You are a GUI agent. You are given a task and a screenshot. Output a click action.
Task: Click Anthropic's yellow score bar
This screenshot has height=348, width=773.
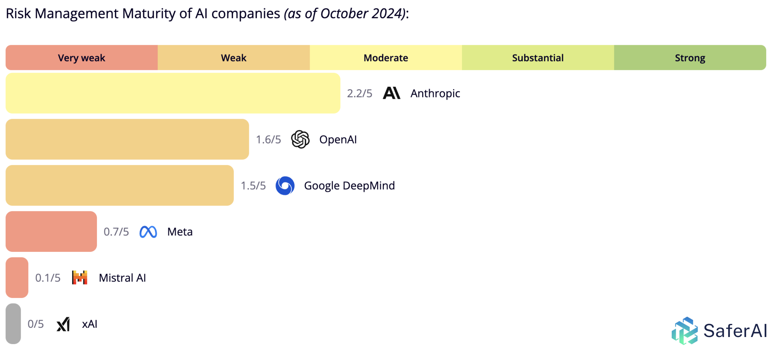coord(173,93)
